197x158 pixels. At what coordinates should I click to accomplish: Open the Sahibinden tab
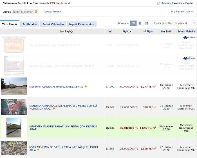(x=30, y=24)
